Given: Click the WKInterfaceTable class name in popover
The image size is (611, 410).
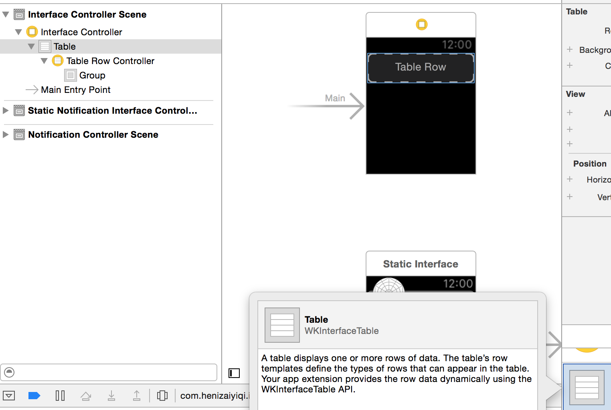Looking at the screenshot, I should [x=342, y=331].
